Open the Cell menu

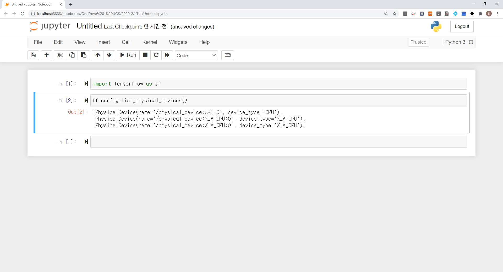126,42
